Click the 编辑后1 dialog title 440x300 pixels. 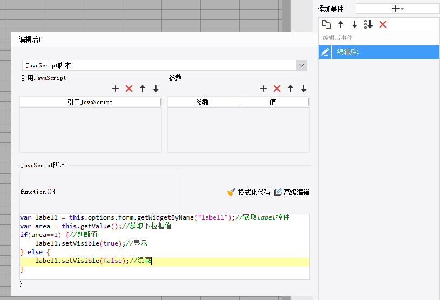coord(30,39)
